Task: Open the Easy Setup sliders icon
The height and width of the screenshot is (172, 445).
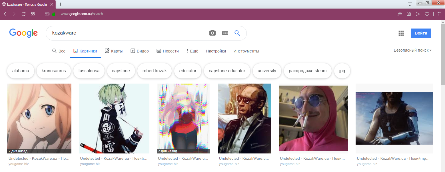Action: tap(439, 14)
